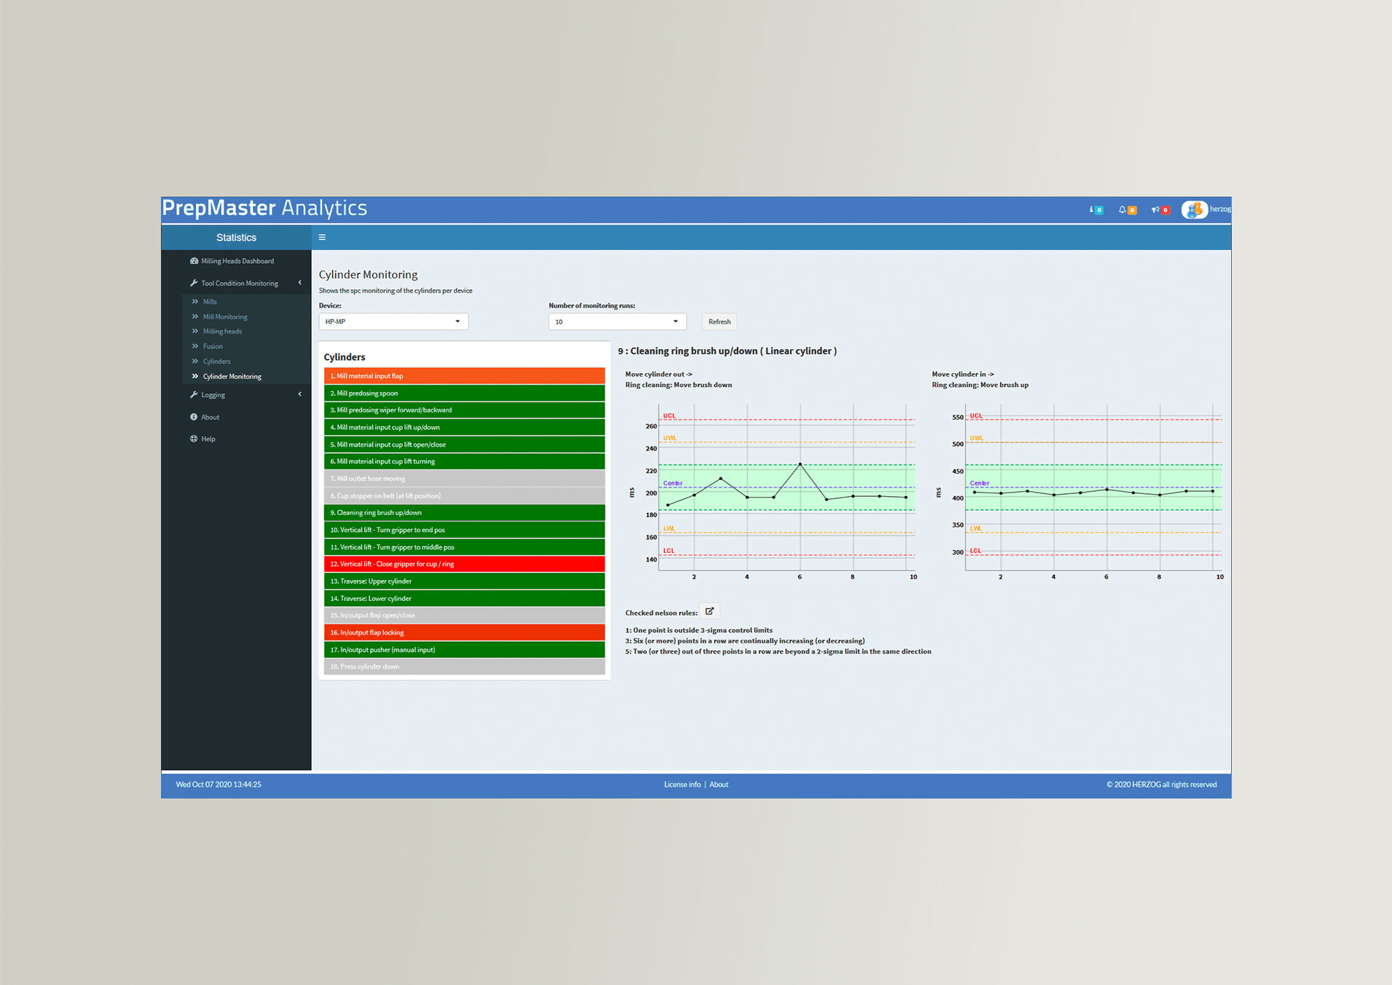Select cylinder 11 Turn gripper to middle pos
Screen dimensions: 1392x985
pos(464,547)
